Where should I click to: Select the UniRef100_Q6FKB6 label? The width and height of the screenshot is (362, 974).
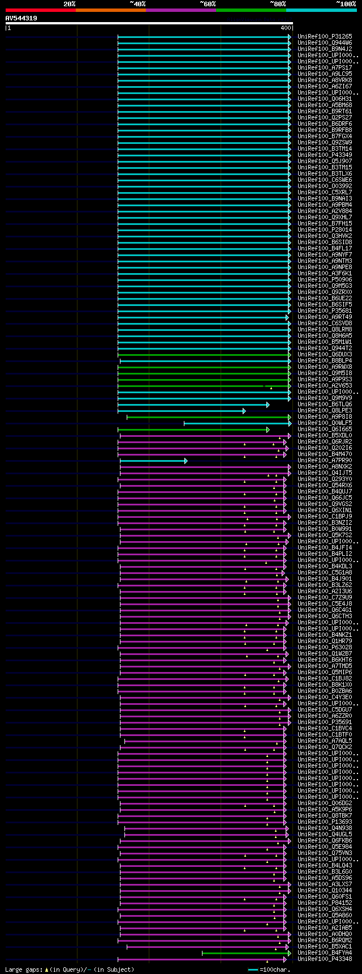[325, 841]
